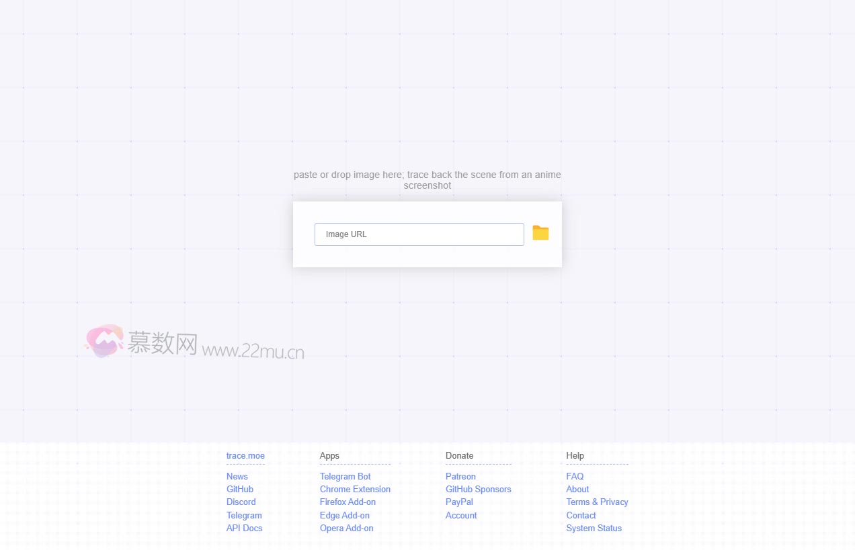Open the Opera Add-on link
Viewport: 855px width, 550px height.
pyautogui.click(x=346, y=528)
